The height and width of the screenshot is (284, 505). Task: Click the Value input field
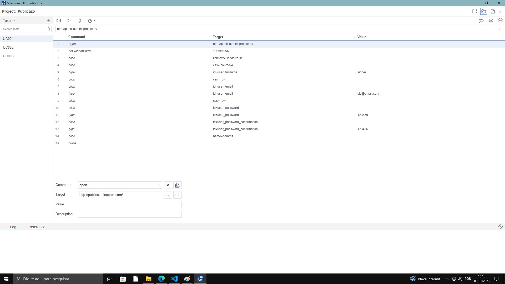pos(130,204)
